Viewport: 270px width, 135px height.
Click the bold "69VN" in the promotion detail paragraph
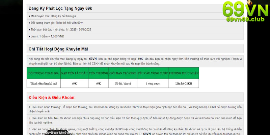coord(93,59)
